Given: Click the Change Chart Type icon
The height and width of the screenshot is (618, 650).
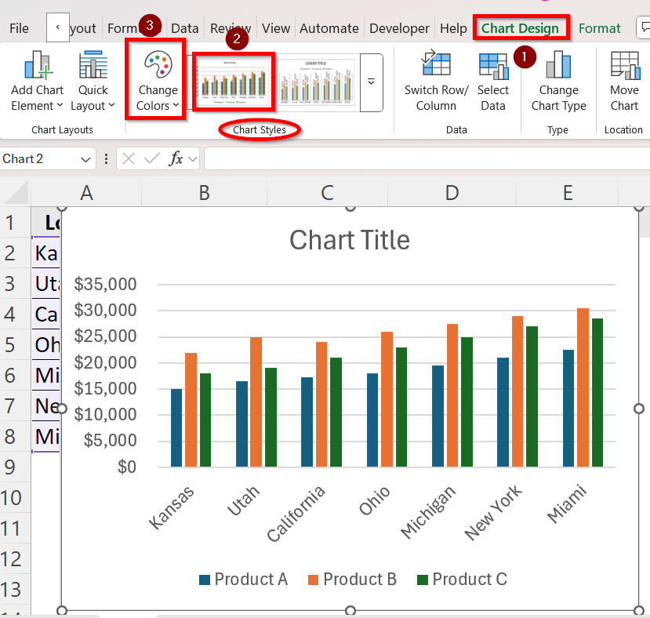Looking at the screenshot, I should [x=558, y=66].
